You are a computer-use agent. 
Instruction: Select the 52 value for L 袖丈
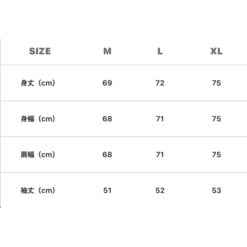click(x=160, y=191)
